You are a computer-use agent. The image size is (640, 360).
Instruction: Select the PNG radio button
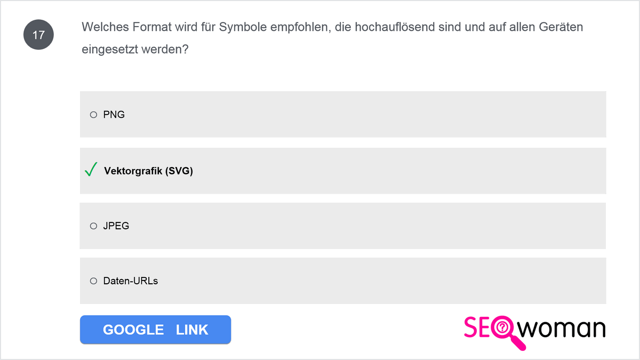tap(93, 115)
